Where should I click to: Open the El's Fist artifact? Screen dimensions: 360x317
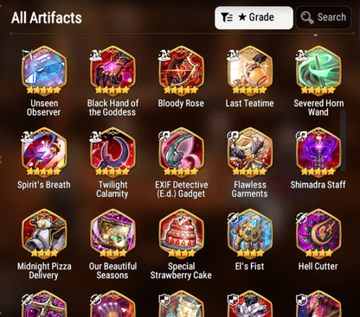[x=250, y=234]
